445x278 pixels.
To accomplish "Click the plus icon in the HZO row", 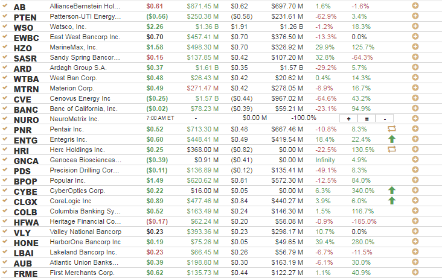I will coord(415,47).
